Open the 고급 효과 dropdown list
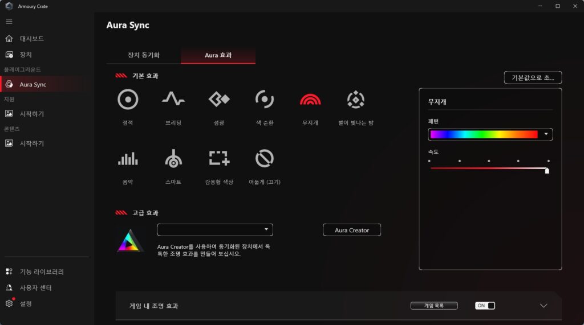Screen dimensions: 584x325 click(x=215, y=230)
